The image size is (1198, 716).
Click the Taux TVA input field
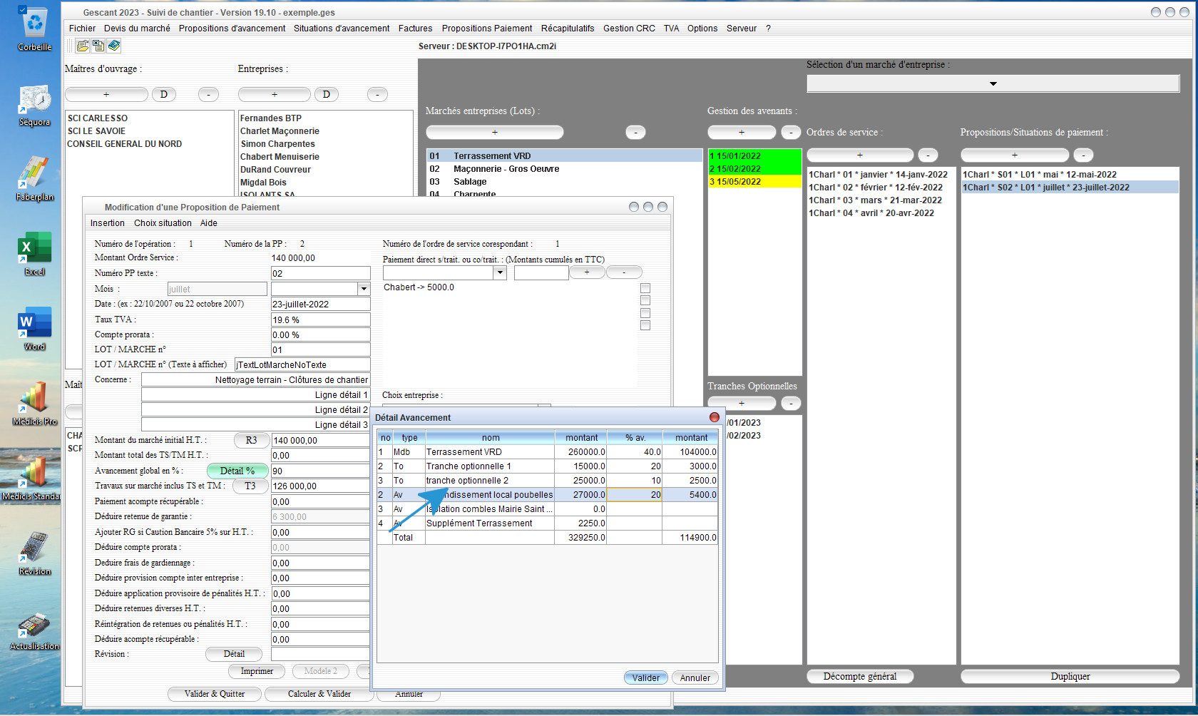320,319
